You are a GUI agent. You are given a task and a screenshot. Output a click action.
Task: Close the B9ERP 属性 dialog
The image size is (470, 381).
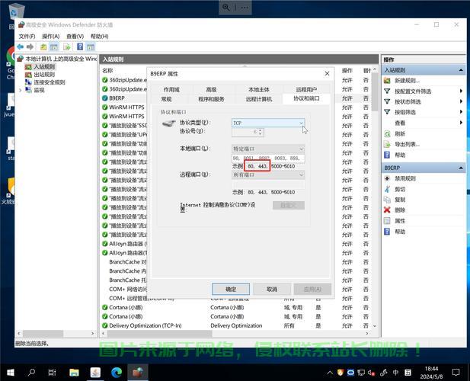[327, 73]
